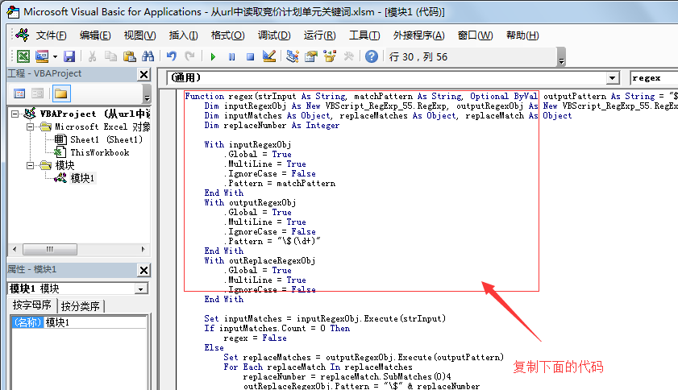
Task: Click 'regex = False' code line
Action: pos(255,338)
